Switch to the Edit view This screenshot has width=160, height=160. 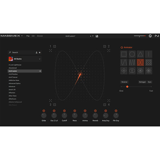pos(33,36)
